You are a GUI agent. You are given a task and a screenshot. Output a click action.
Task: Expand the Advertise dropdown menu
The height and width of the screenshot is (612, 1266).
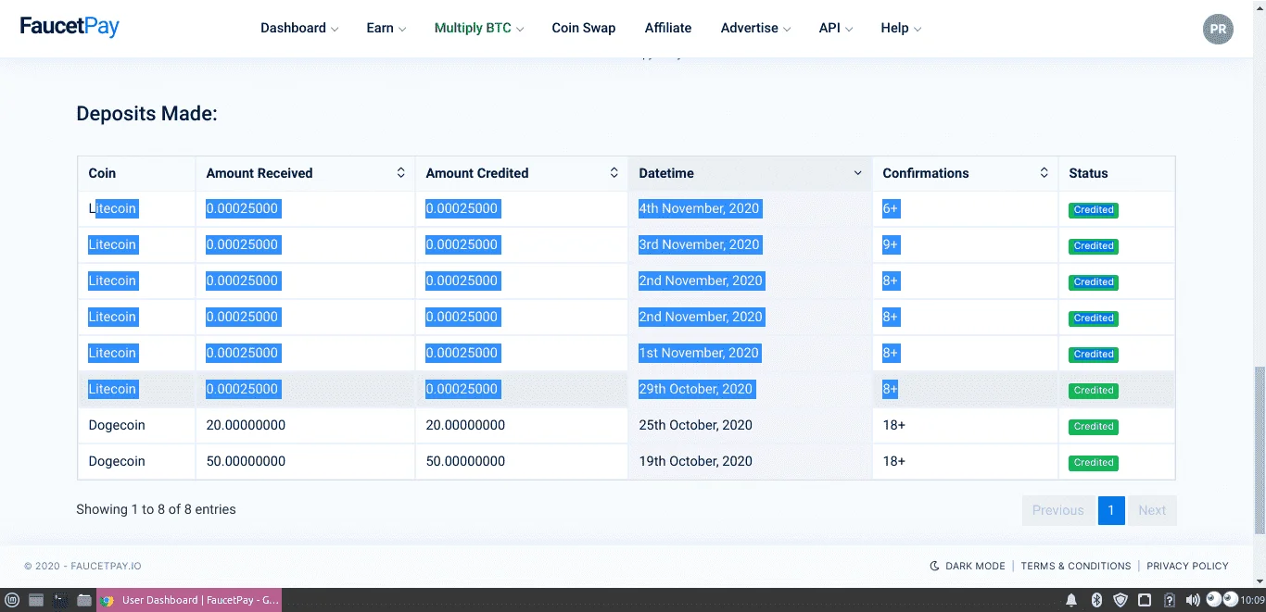(756, 28)
